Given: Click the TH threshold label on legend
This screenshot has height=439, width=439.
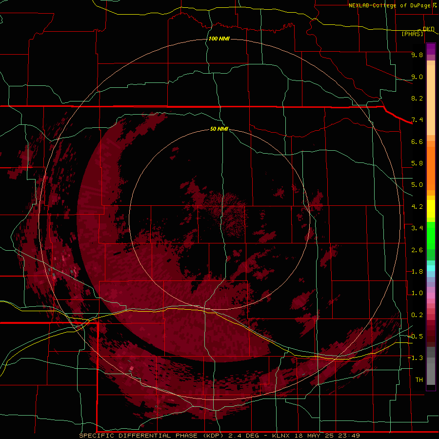Looking at the screenshot, I should click(419, 380).
